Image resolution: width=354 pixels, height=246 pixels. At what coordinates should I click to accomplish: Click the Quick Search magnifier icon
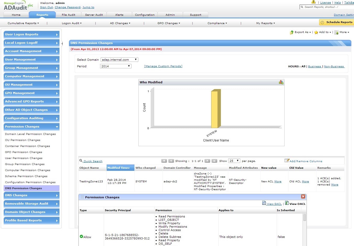(81, 161)
